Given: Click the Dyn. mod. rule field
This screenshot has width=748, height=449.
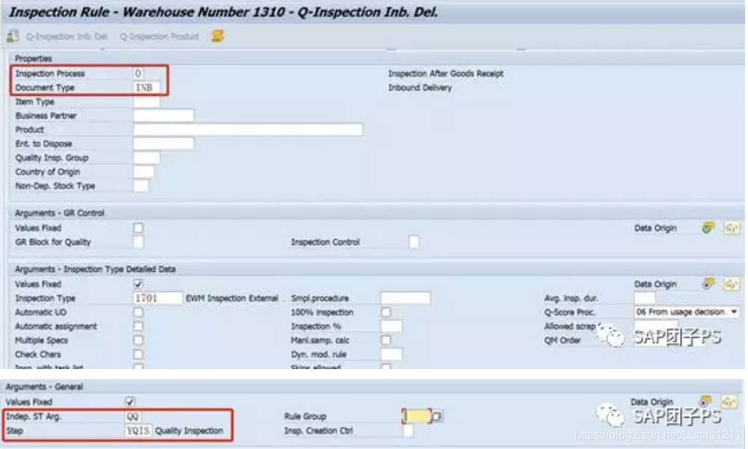Looking at the screenshot, I should (x=391, y=355).
